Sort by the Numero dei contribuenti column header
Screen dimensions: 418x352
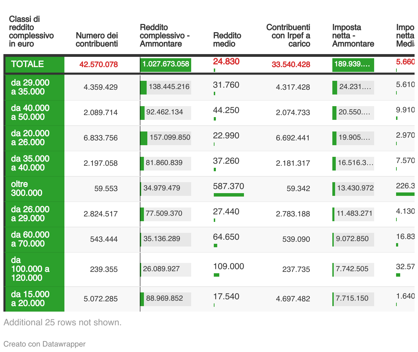[97, 40]
